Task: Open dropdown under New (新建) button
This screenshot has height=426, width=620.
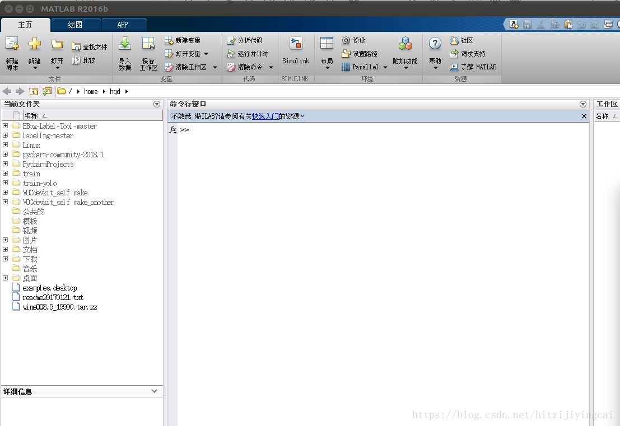Action: click(35, 68)
